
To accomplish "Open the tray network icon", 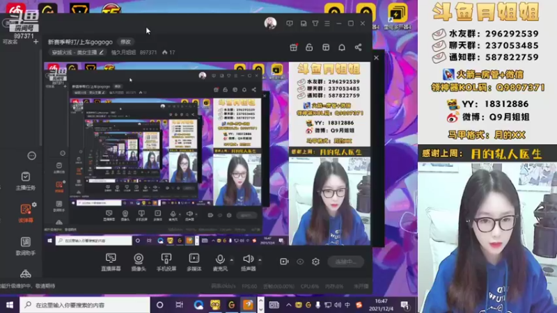I will (x=328, y=305).
